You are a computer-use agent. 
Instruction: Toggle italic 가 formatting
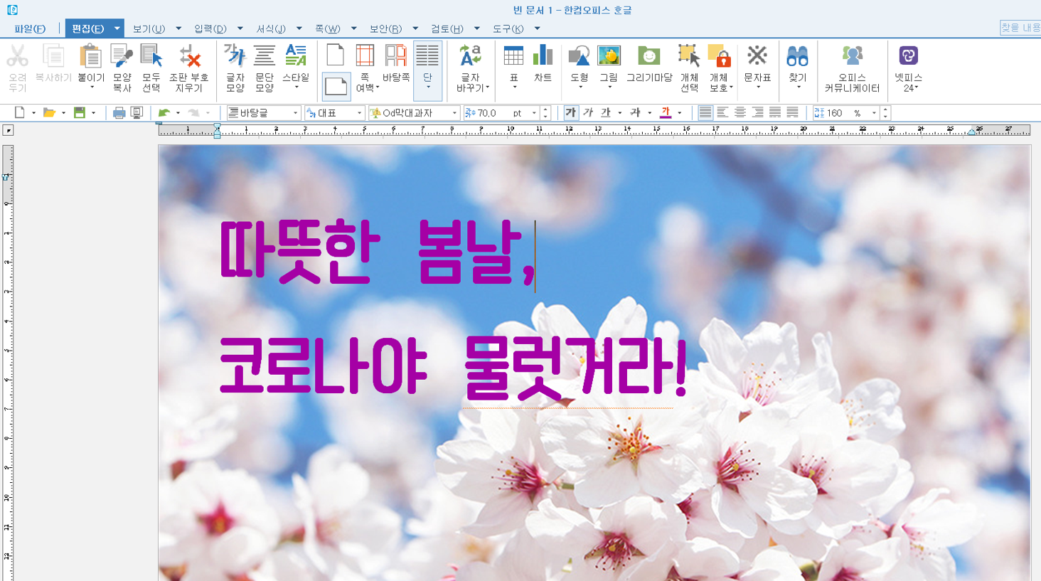click(x=588, y=112)
